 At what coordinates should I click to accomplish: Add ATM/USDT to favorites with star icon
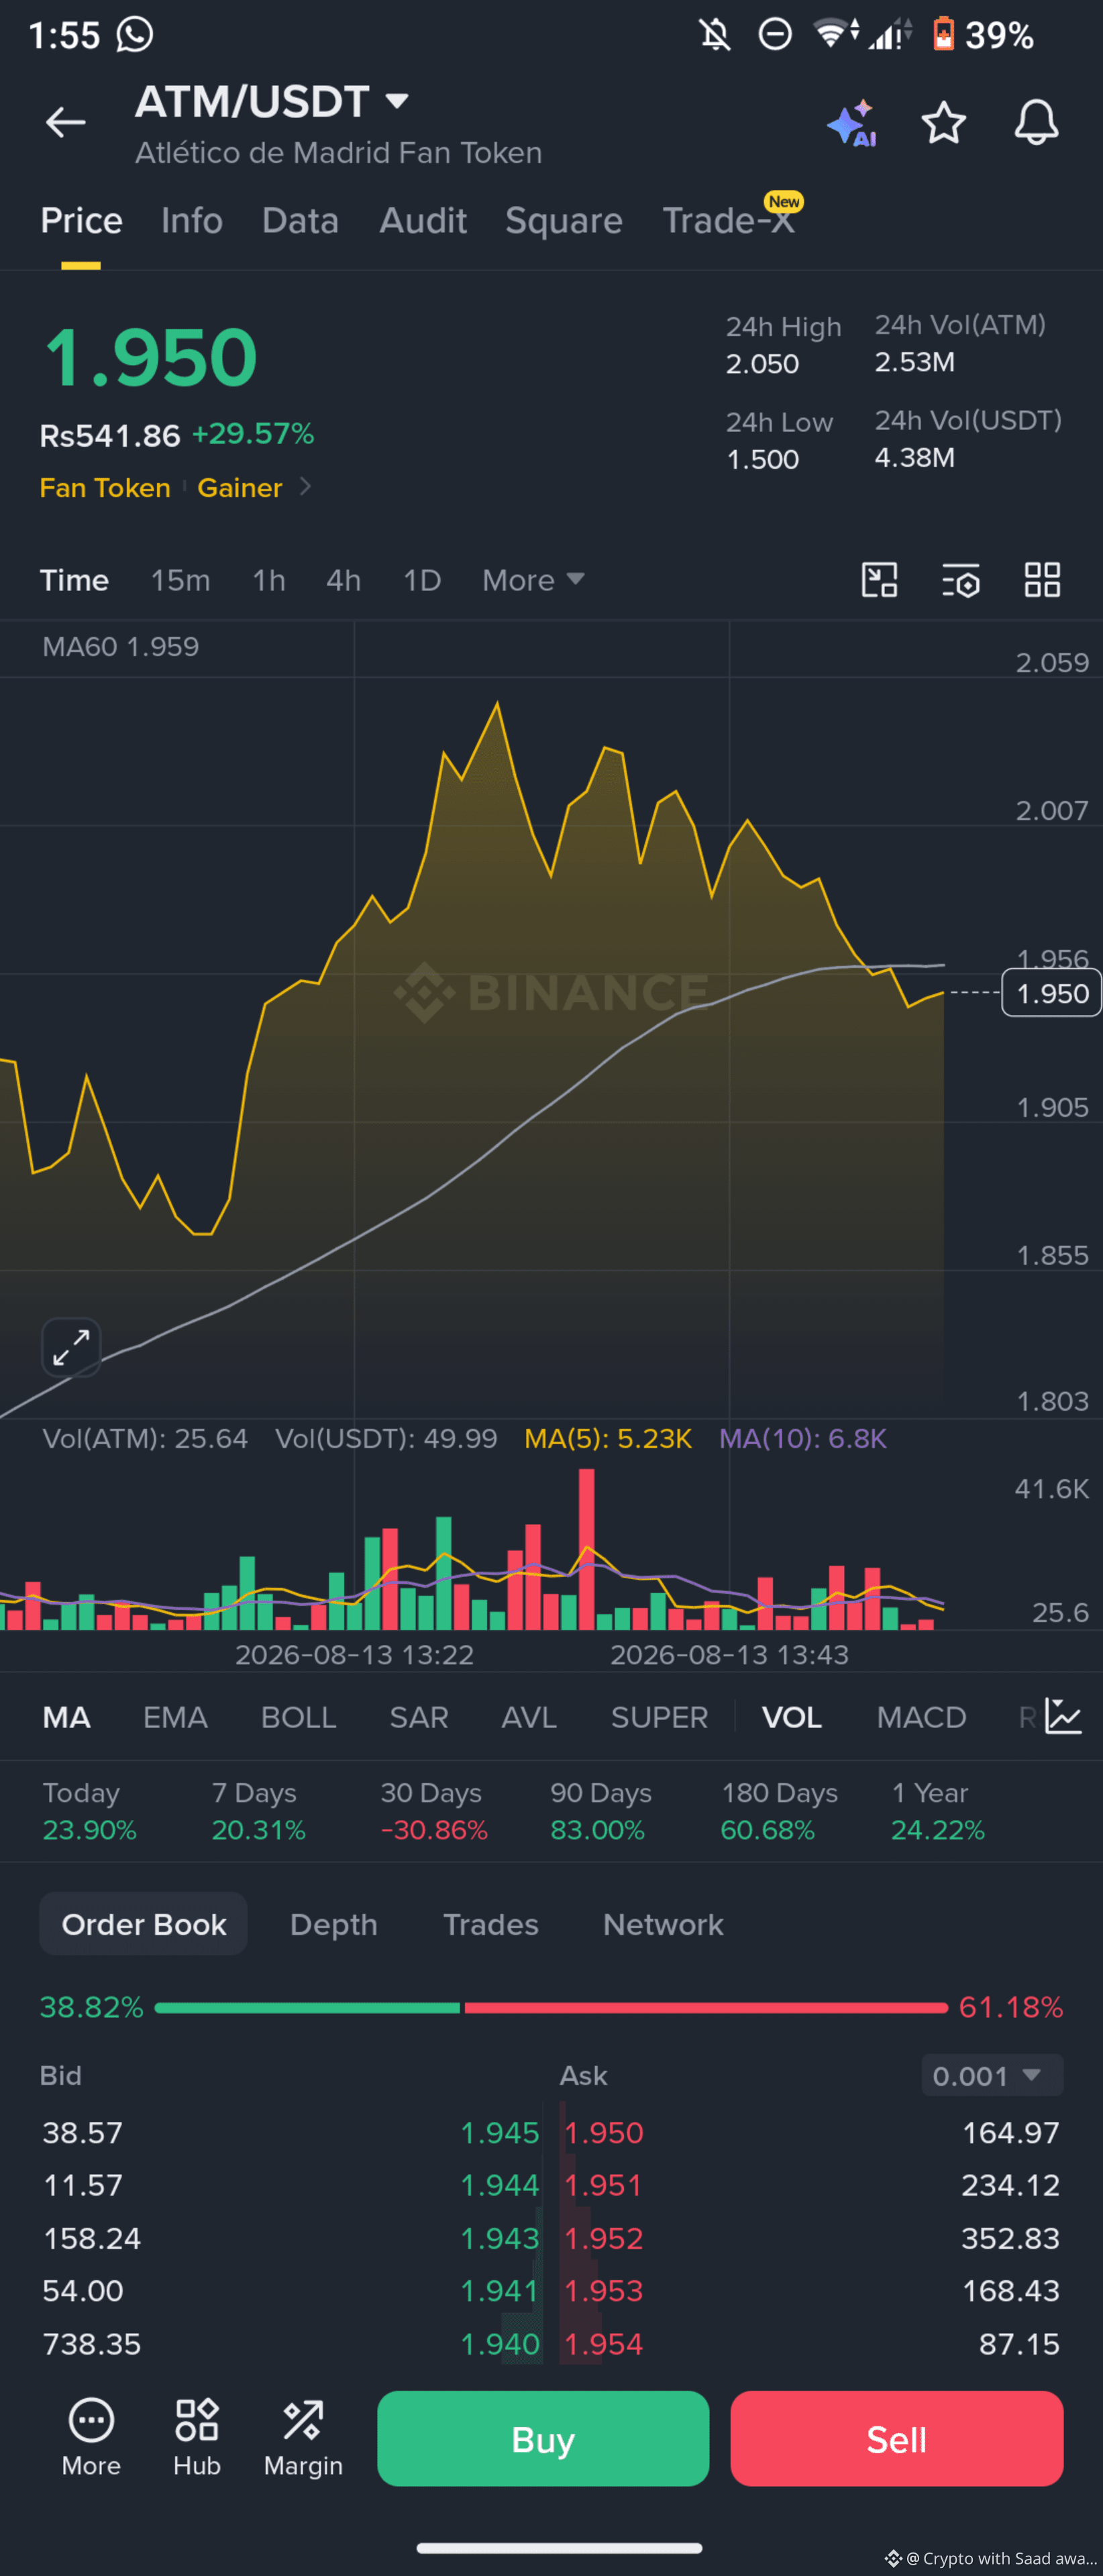tap(943, 123)
